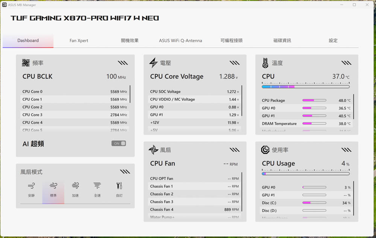Toggle the AI 超頻 switch off

[118, 143]
